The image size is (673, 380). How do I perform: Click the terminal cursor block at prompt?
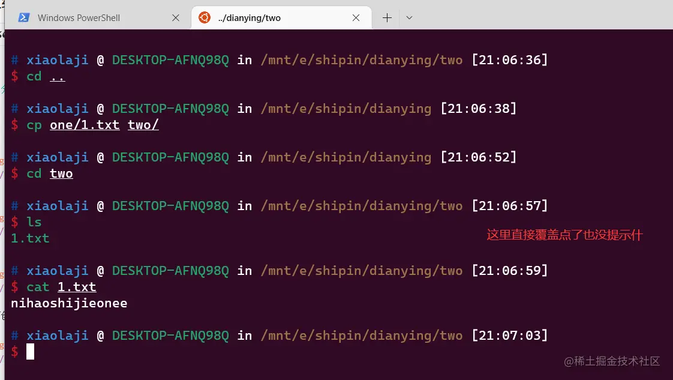pos(30,352)
